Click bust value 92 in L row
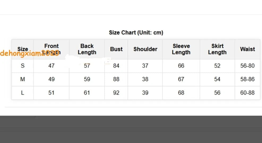 pyautogui.click(x=116, y=93)
